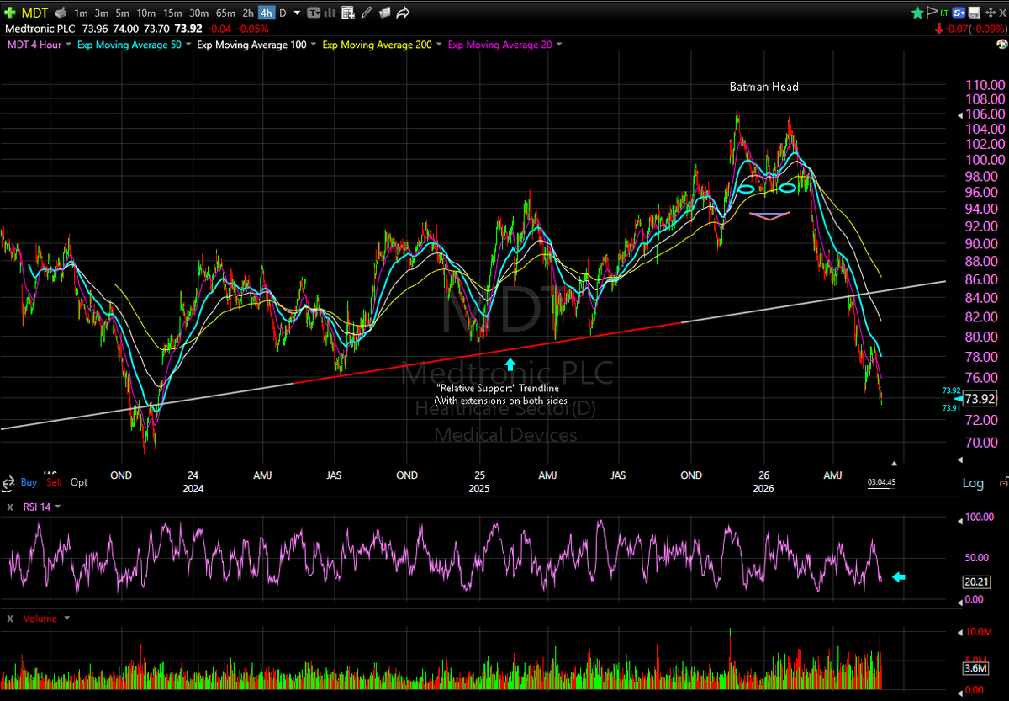Screen dimensions: 1009x701
Task: Open the blue S dropdown button
Action: (959, 13)
